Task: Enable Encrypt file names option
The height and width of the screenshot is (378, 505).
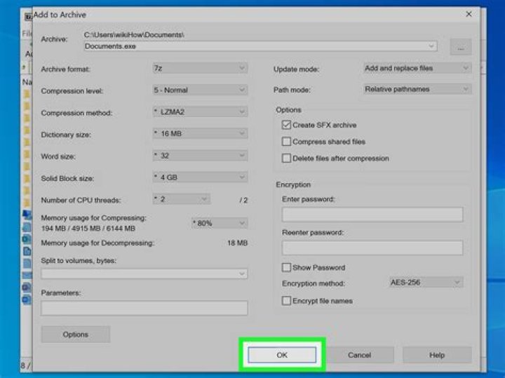Action: [286, 301]
